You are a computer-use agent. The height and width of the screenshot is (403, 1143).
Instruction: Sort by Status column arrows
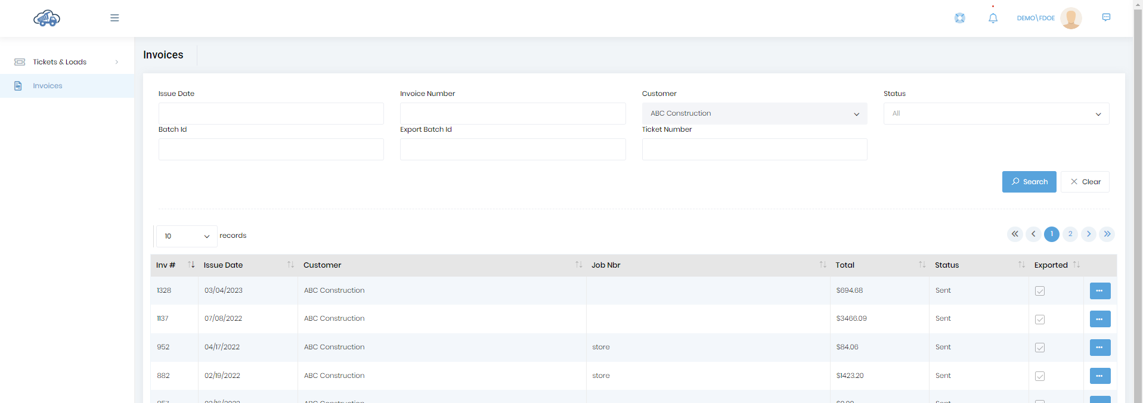[x=1022, y=265]
